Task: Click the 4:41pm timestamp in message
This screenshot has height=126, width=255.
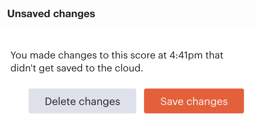Action: (186, 55)
